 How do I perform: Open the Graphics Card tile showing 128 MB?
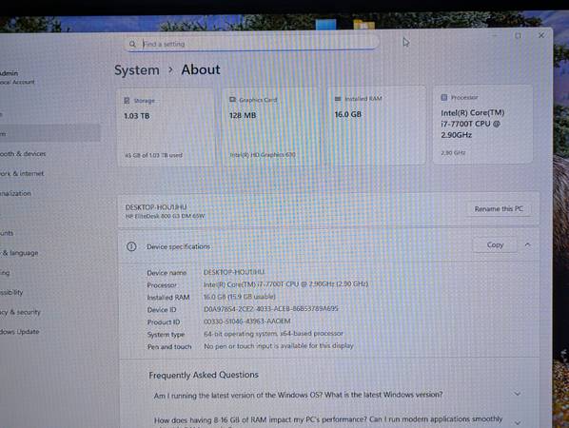point(271,126)
